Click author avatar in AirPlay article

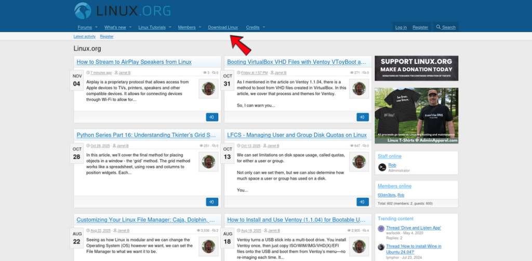coord(208,89)
